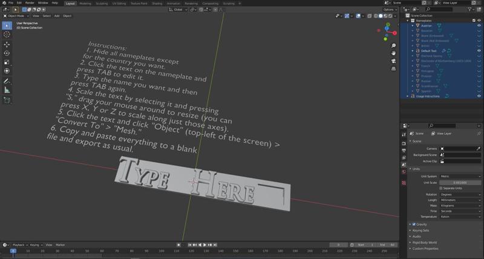Hide the Austrian nameplate via eye icon
The height and width of the screenshot is (259, 484).
479,25
